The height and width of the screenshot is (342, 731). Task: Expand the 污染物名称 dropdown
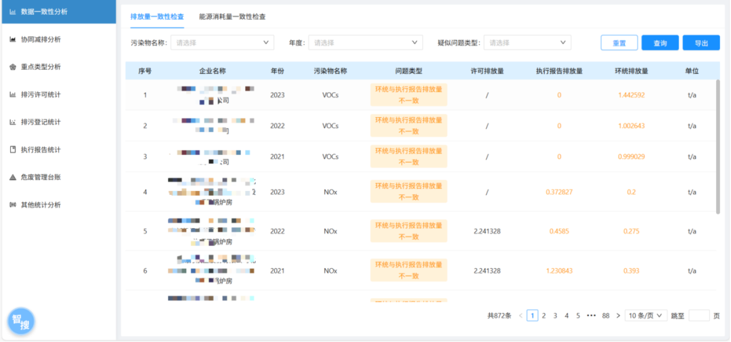(222, 43)
